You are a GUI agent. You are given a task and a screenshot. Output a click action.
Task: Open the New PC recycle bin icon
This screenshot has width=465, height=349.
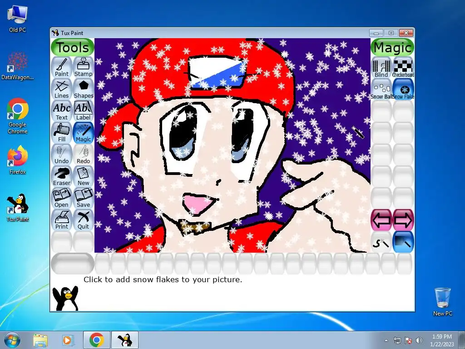(442, 302)
